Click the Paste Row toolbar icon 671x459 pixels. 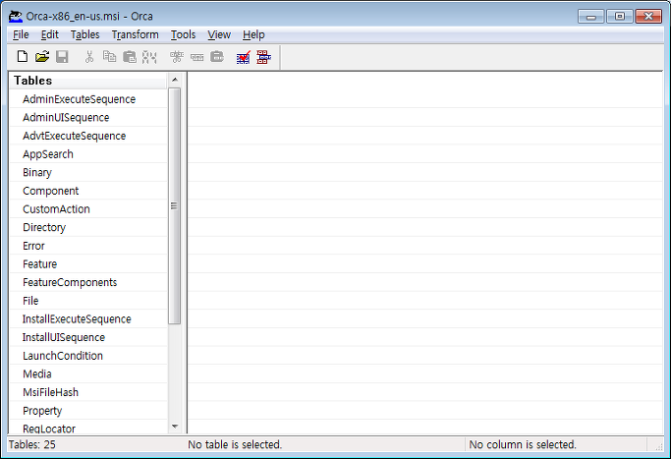(217, 57)
